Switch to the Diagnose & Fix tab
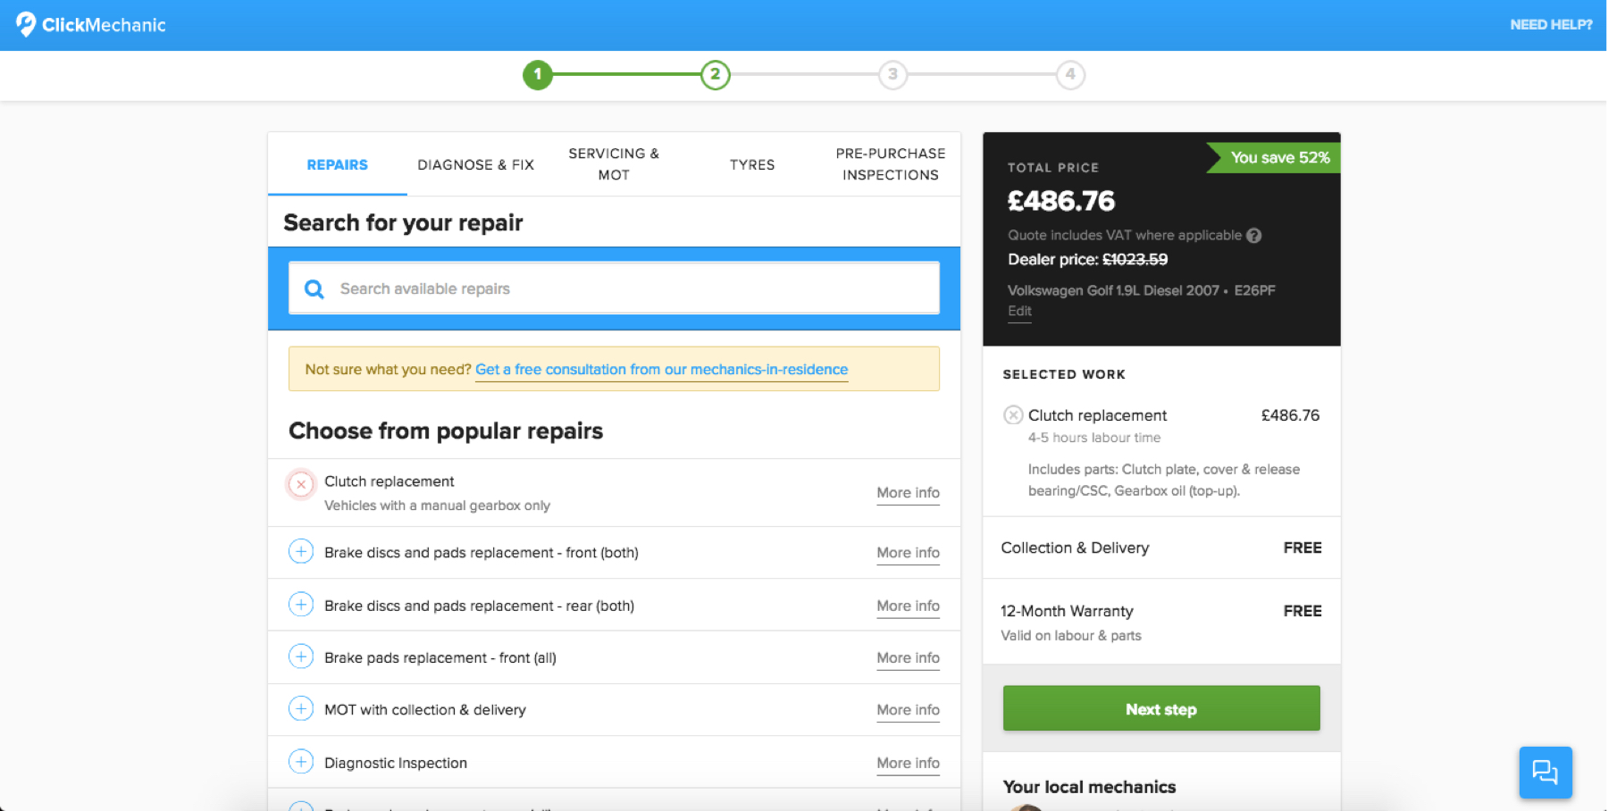 click(475, 165)
